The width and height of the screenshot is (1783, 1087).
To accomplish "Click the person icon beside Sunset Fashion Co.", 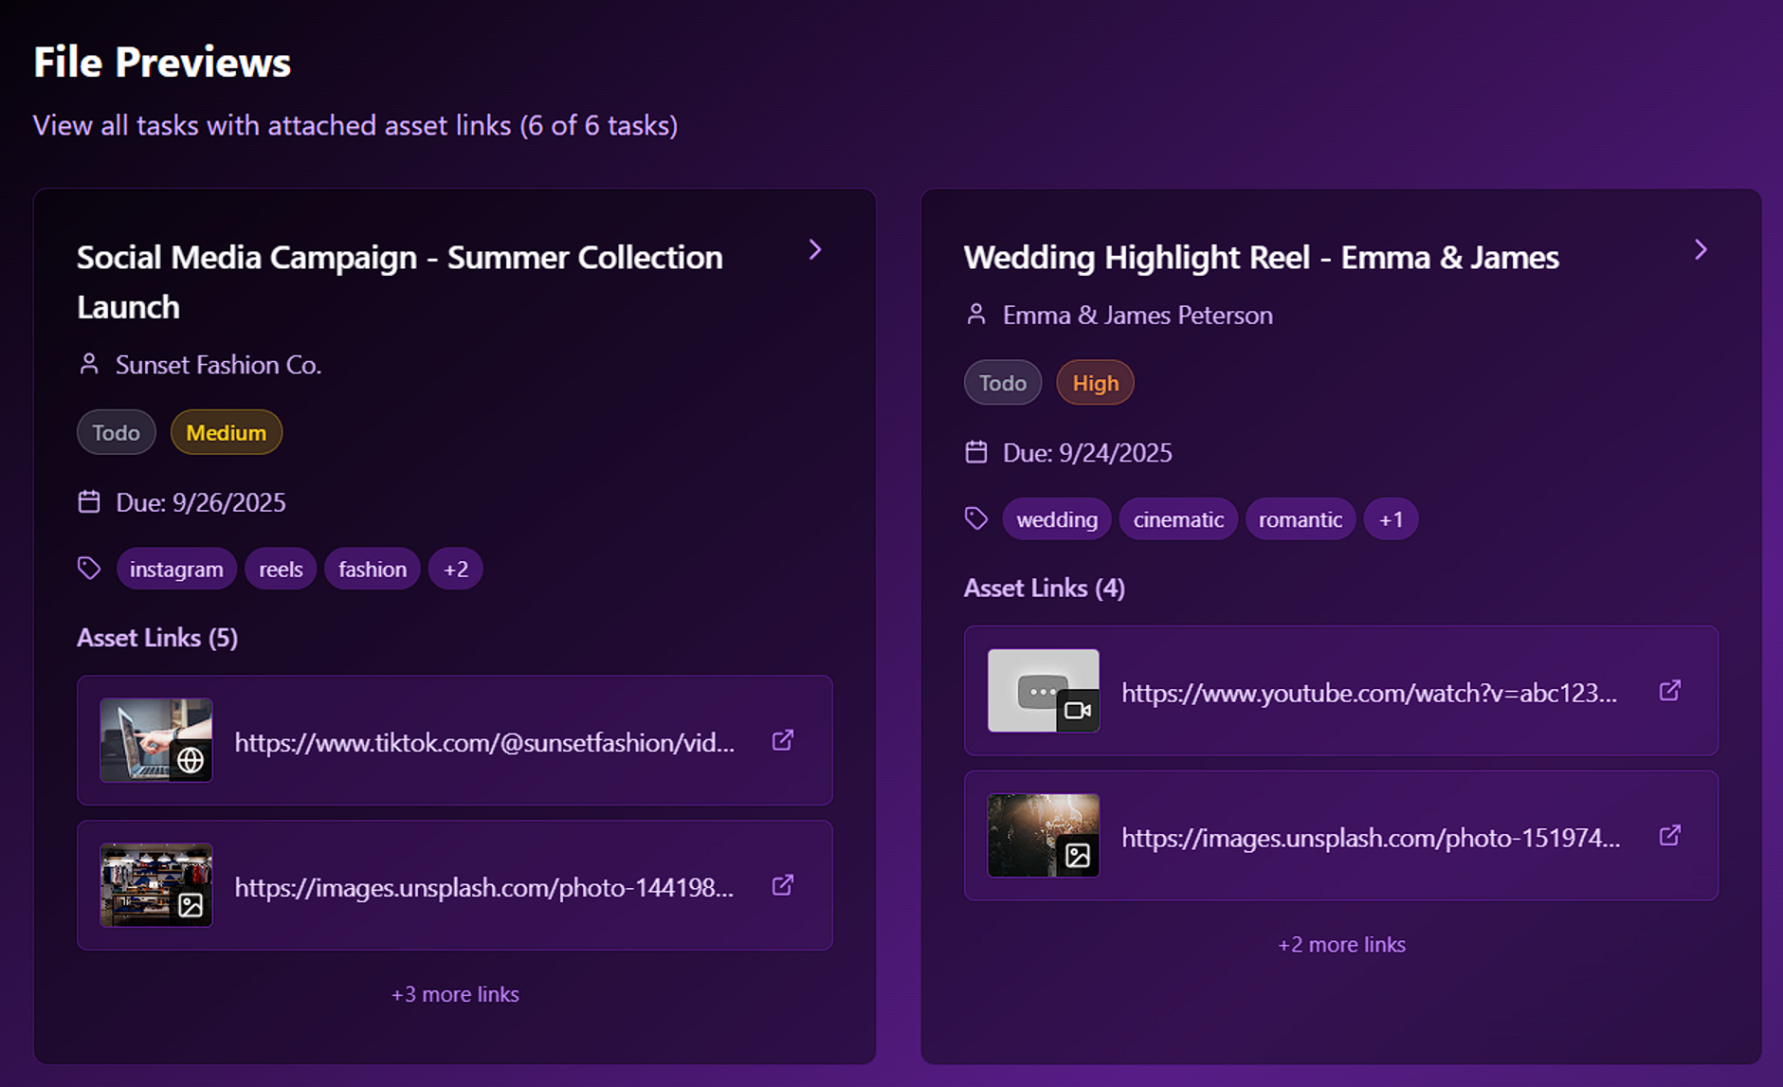I will tap(89, 364).
